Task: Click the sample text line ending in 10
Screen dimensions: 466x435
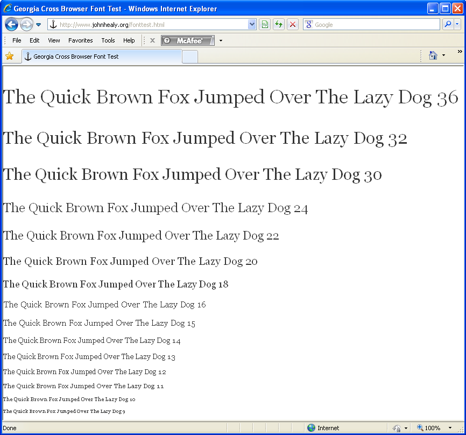Action: click(x=69, y=399)
